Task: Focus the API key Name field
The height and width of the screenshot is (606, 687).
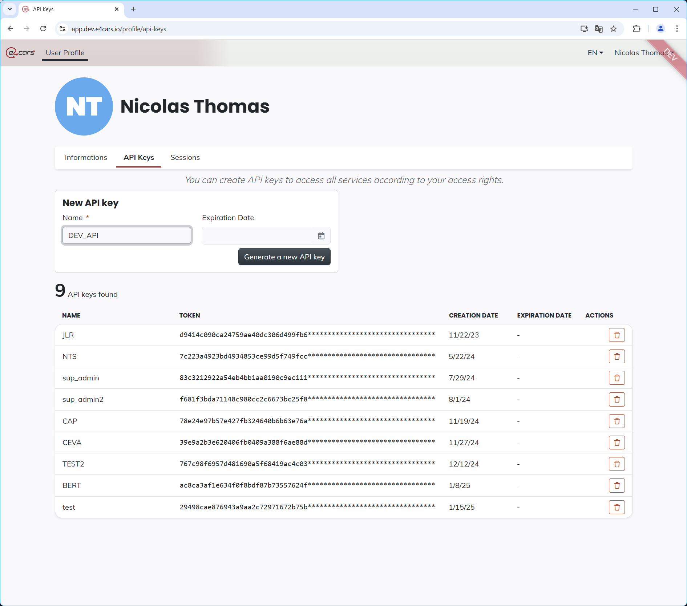Action: 127,235
